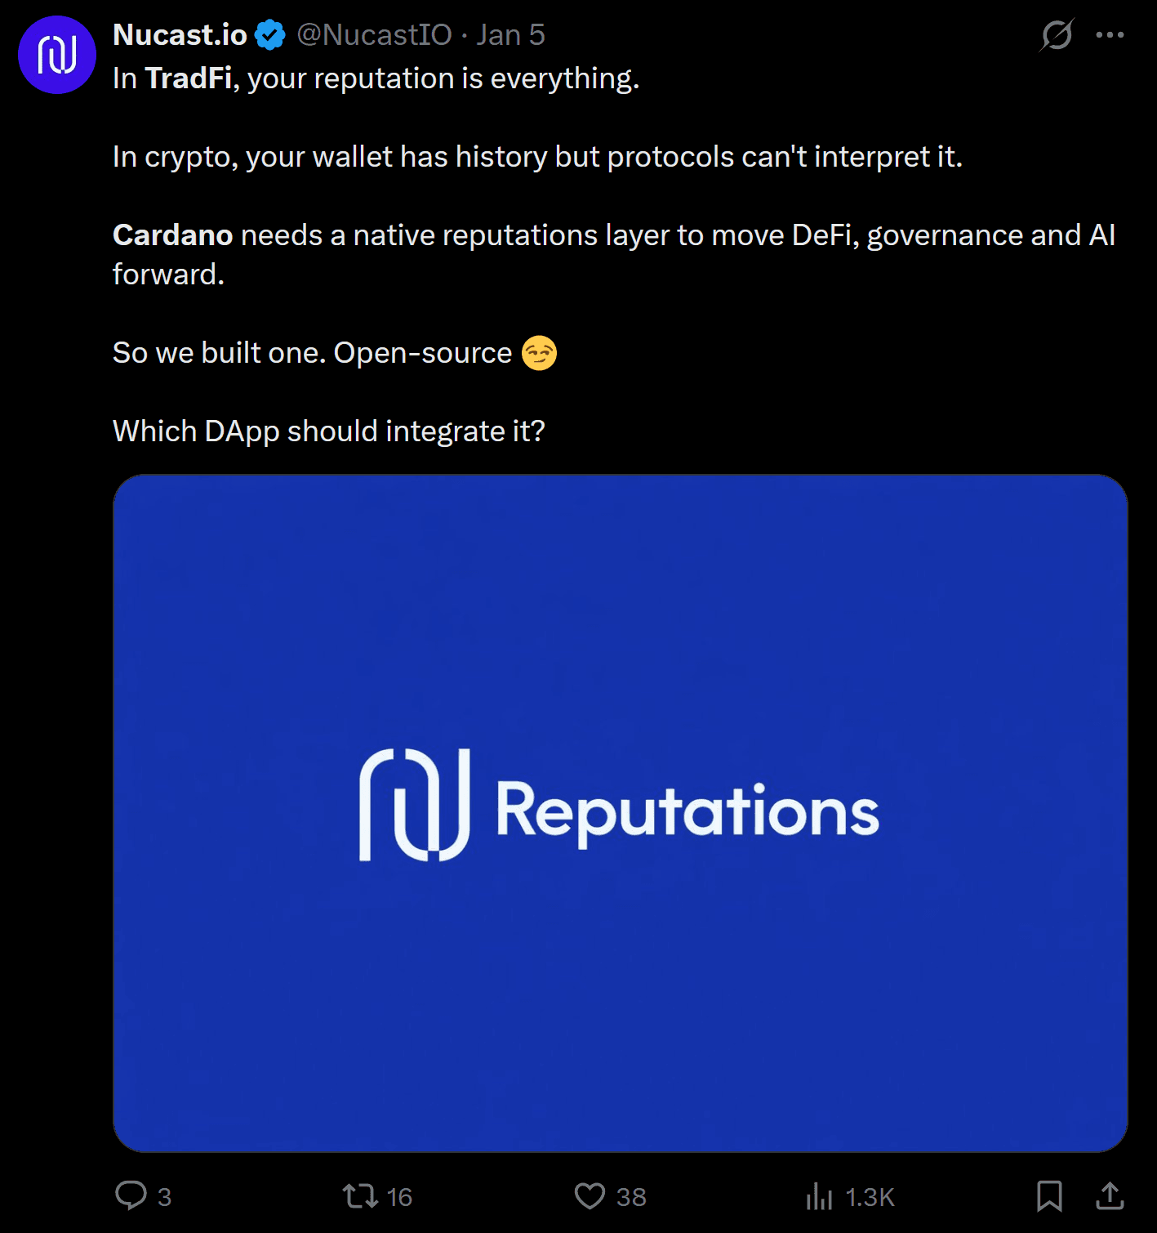
Task: Click the "Which DApp should integrate it?" text
Action: 328,431
